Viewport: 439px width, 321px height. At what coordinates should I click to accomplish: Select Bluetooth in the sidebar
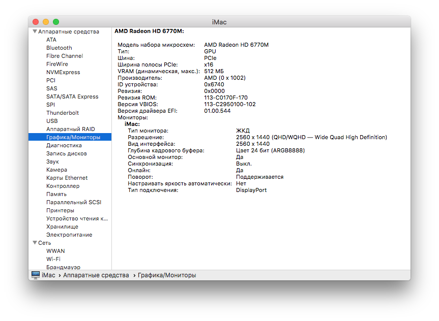(59, 48)
